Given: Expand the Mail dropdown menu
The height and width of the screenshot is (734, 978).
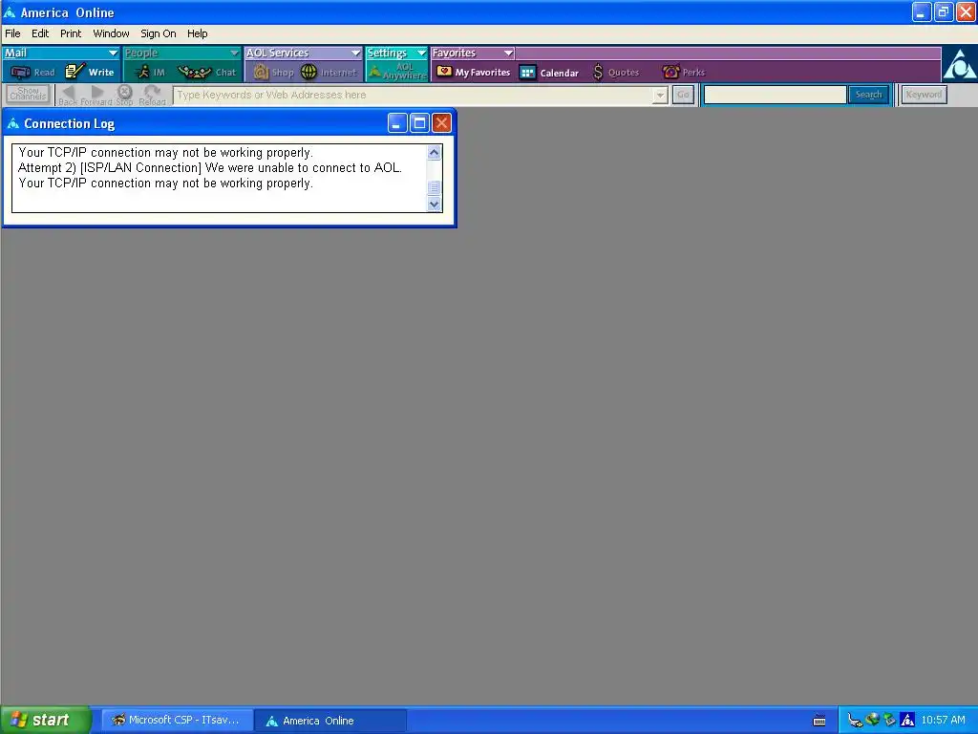Looking at the screenshot, I should pos(113,54).
